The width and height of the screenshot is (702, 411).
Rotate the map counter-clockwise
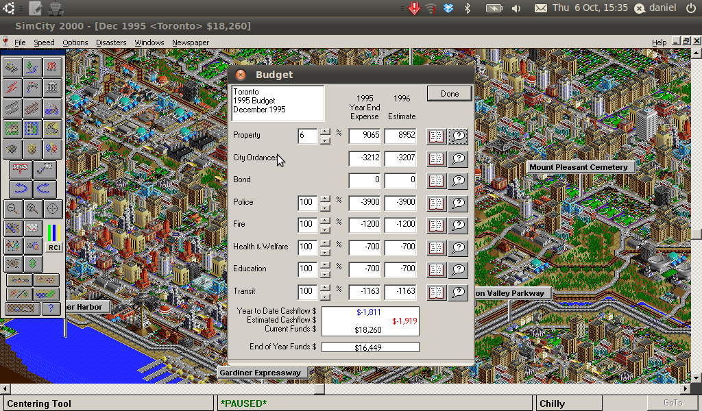21,188
